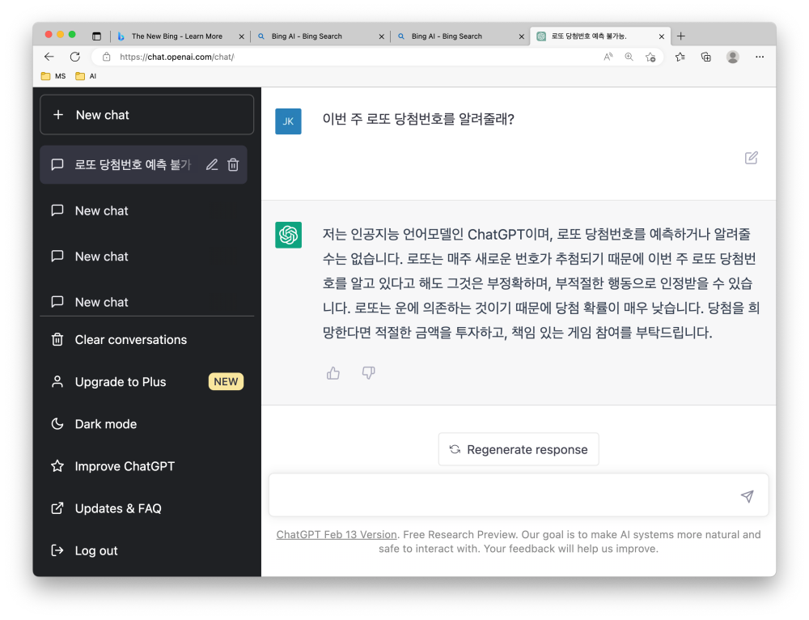Click the browser profile avatar
The image size is (809, 620).
click(733, 57)
